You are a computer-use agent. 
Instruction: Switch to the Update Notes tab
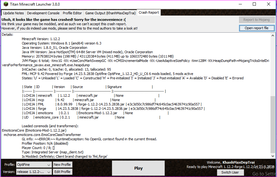[x=13, y=13]
